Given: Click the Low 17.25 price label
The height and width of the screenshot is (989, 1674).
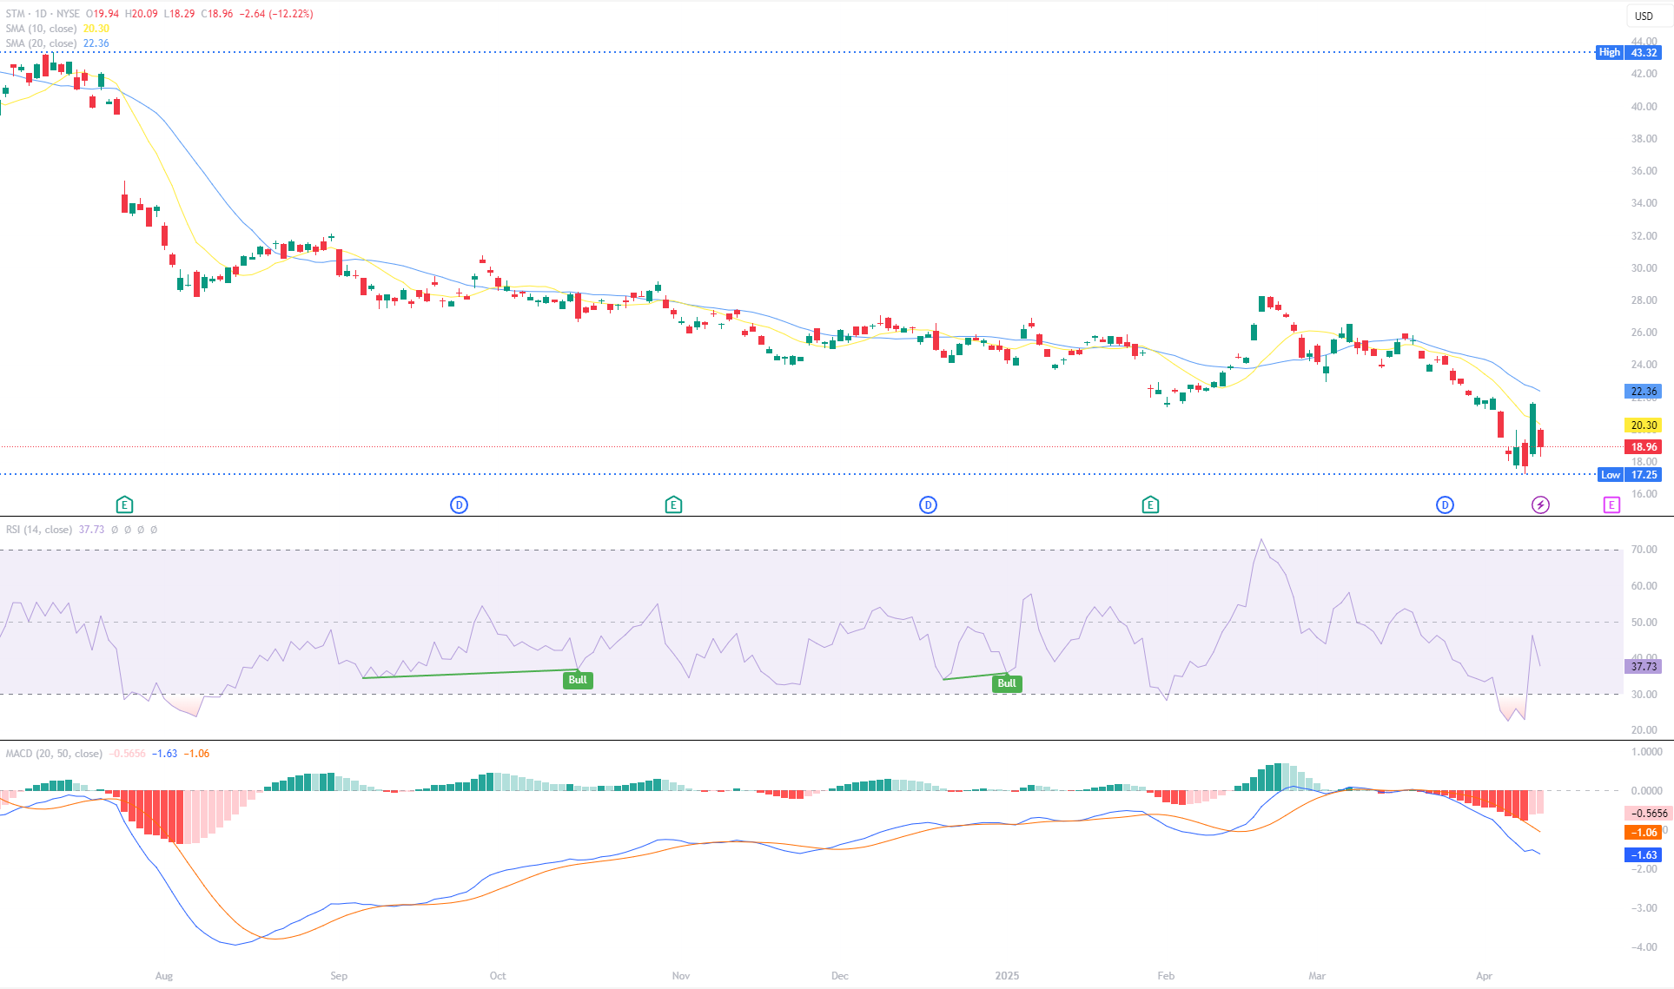Looking at the screenshot, I should tap(1631, 475).
